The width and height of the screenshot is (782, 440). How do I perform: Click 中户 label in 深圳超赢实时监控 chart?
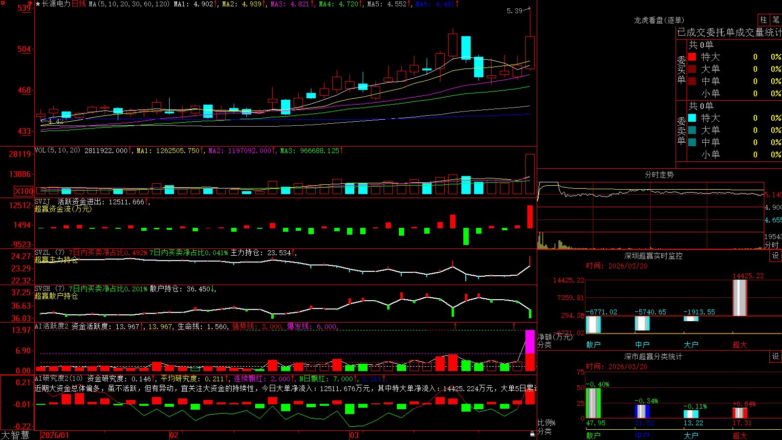point(642,345)
